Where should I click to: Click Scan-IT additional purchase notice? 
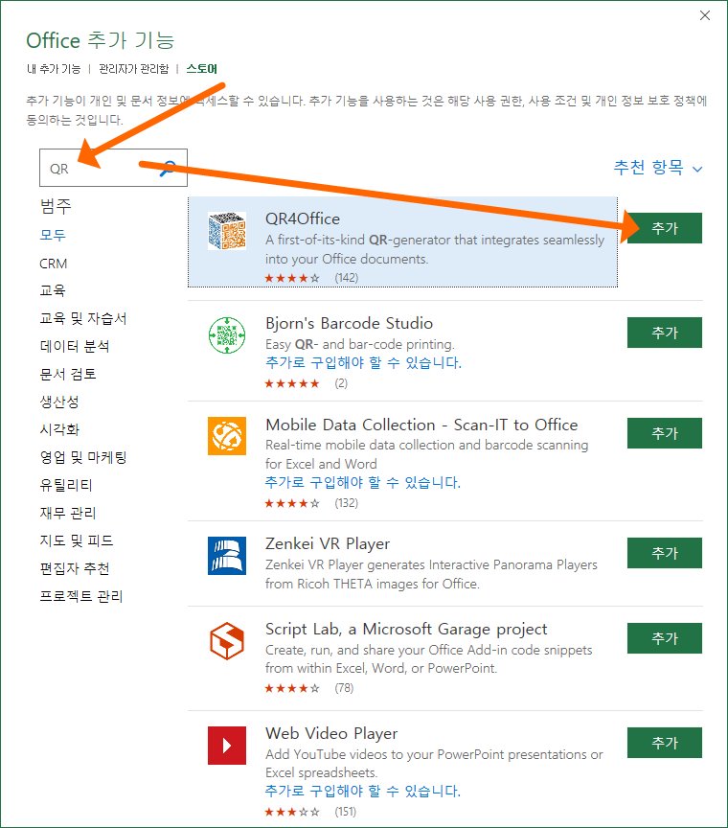tap(363, 482)
